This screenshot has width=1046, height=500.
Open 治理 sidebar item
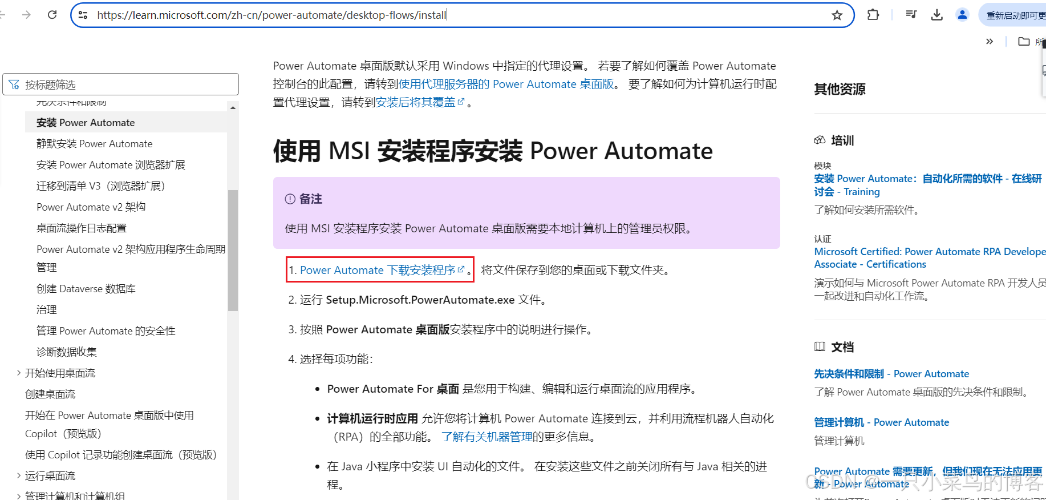(x=47, y=310)
